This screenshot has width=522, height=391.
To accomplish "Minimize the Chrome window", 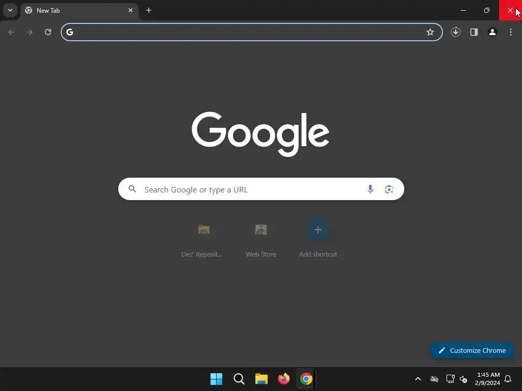I will [x=463, y=10].
